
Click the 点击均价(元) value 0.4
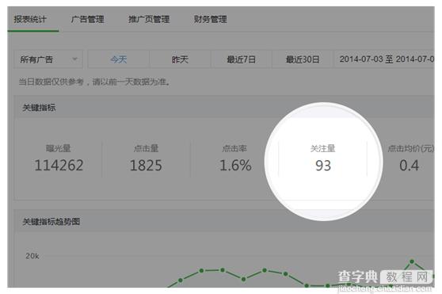(x=409, y=166)
